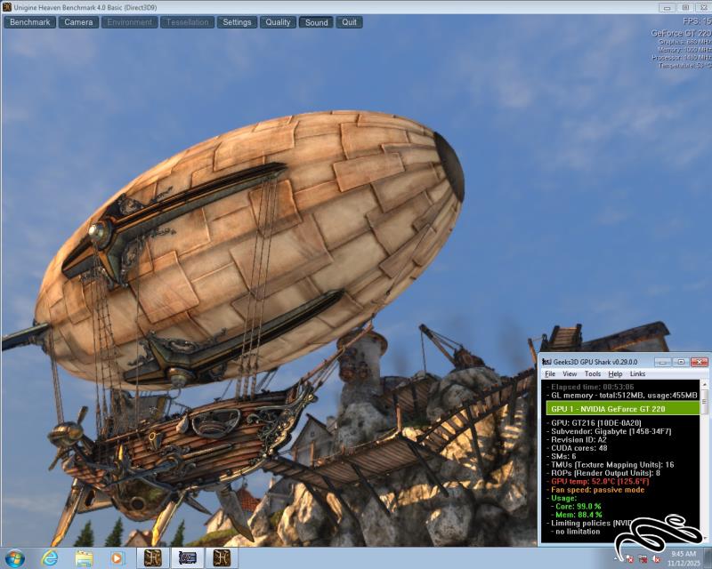Click the Unigine Heaven title bar icon
The height and width of the screenshot is (569, 712).
pyautogui.click(x=7, y=7)
